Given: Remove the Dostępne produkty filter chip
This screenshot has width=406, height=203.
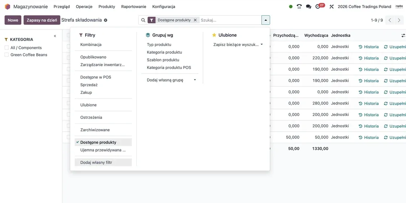Looking at the screenshot, I should 195,20.
